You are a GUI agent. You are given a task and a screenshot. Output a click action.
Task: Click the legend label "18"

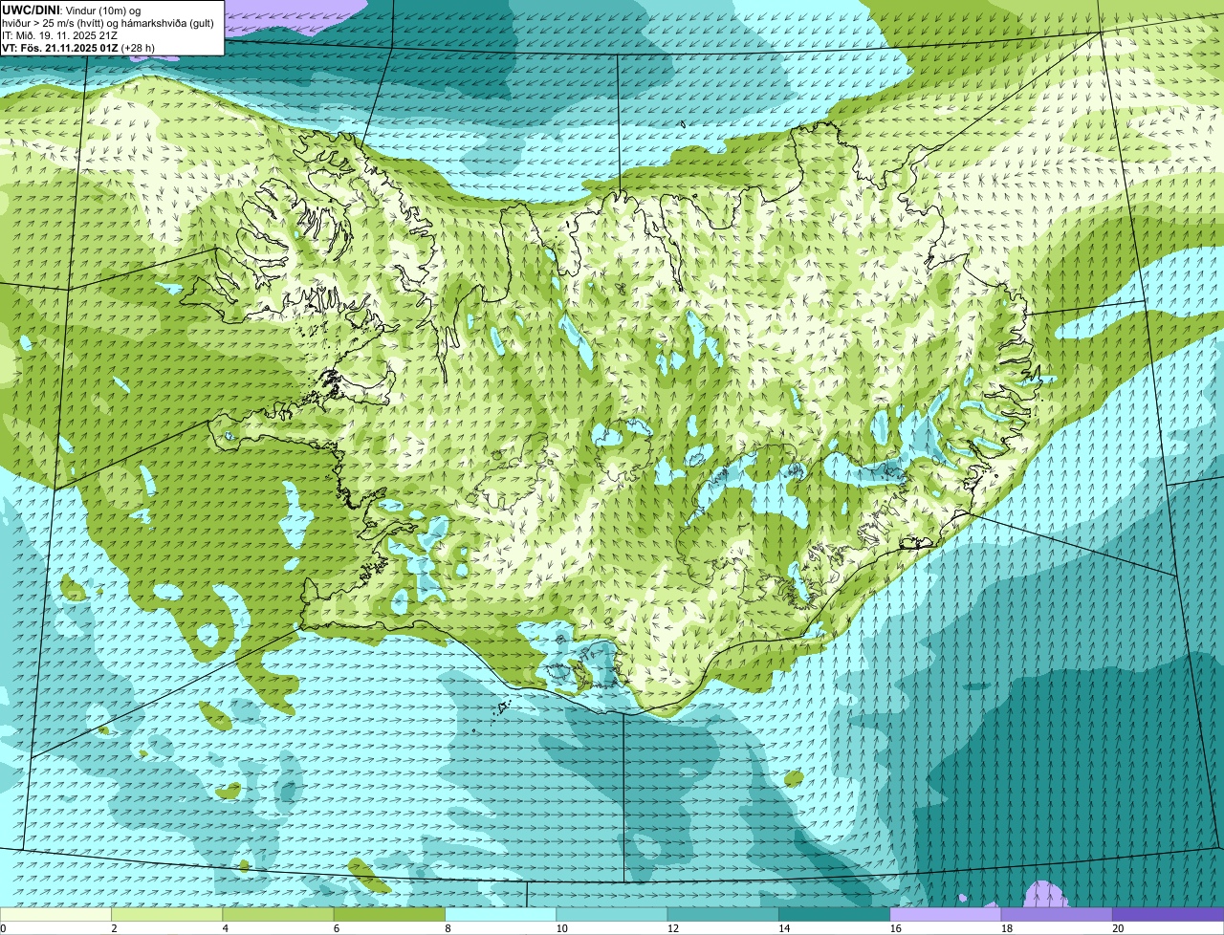point(1006,928)
